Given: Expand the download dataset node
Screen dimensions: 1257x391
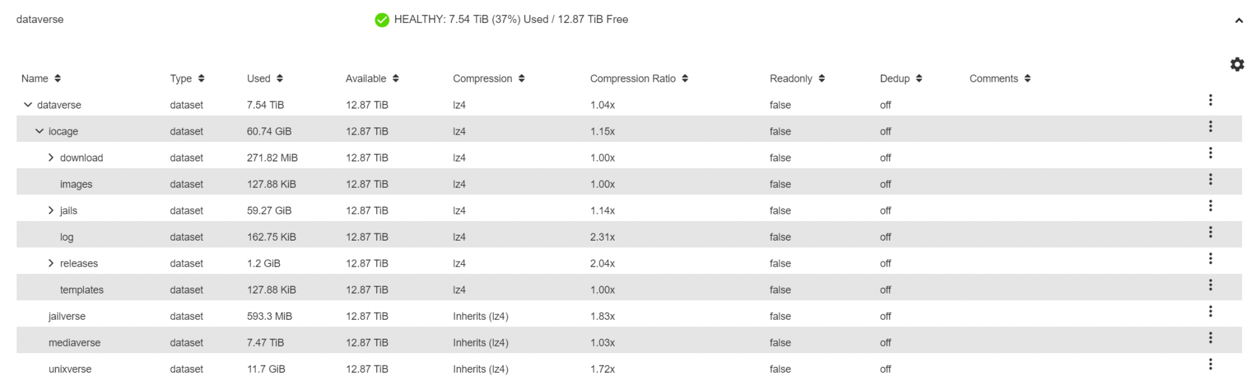Looking at the screenshot, I should (51, 158).
